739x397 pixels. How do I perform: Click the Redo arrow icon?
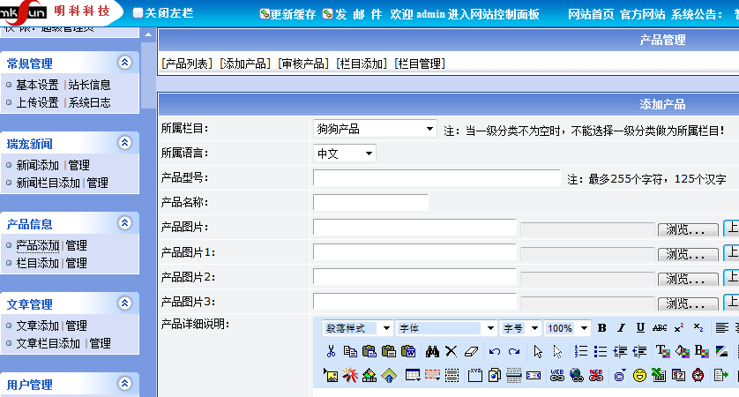(x=514, y=351)
